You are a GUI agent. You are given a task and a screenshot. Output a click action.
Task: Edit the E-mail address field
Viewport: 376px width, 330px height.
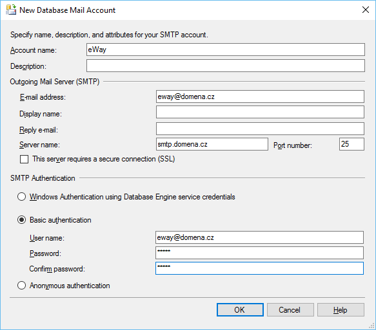pos(260,96)
